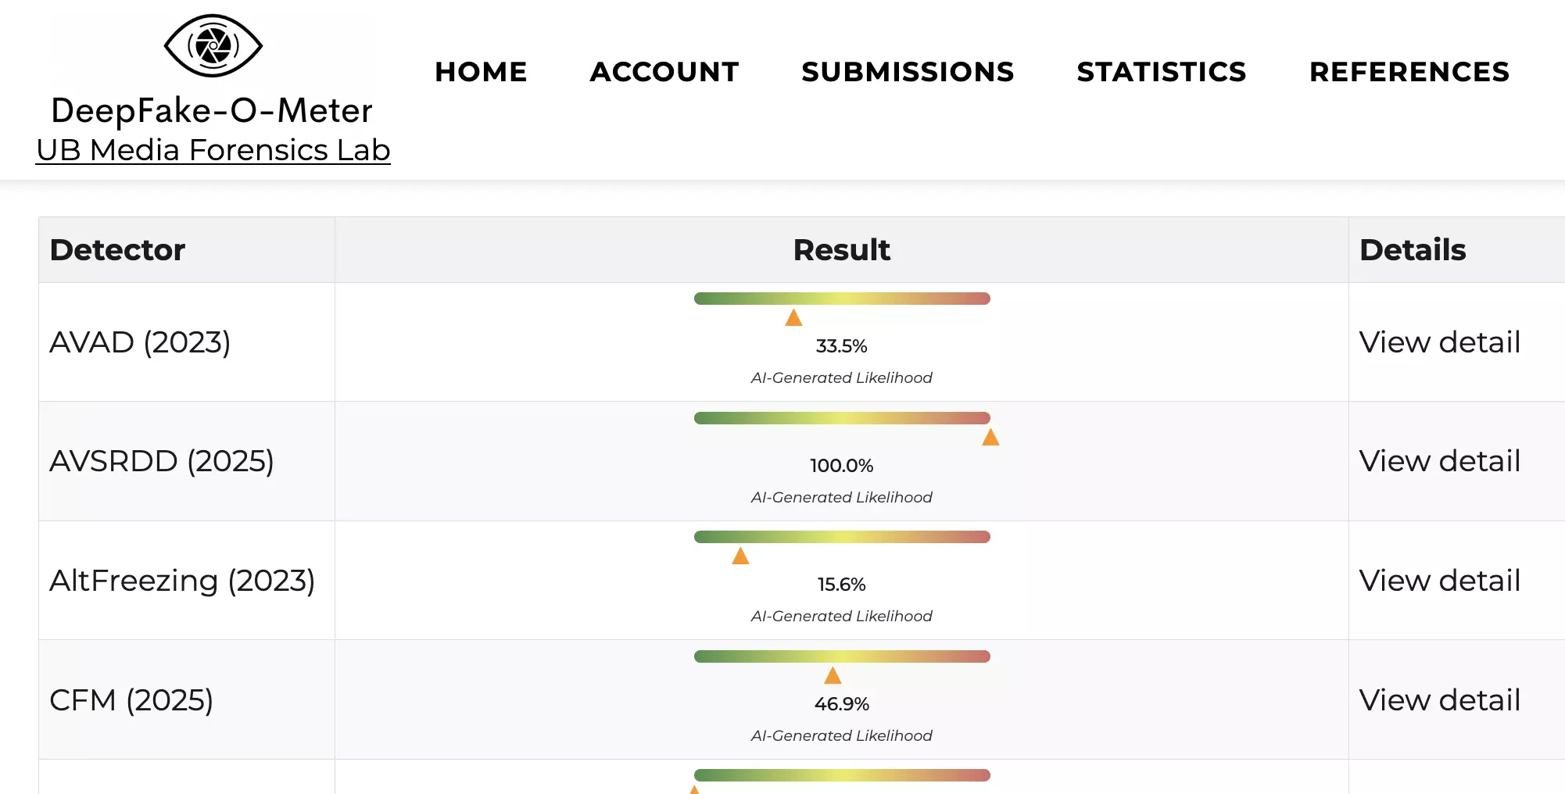Click the AVAD likelihood marker triangle
The image size is (1565, 794).
(x=793, y=317)
